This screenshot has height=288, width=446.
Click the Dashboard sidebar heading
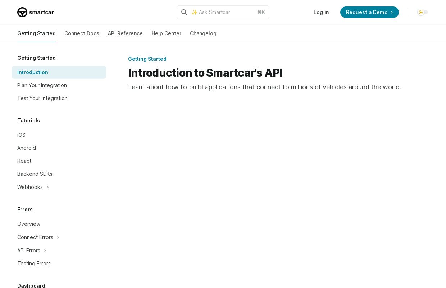pyautogui.click(x=31, y=286)
